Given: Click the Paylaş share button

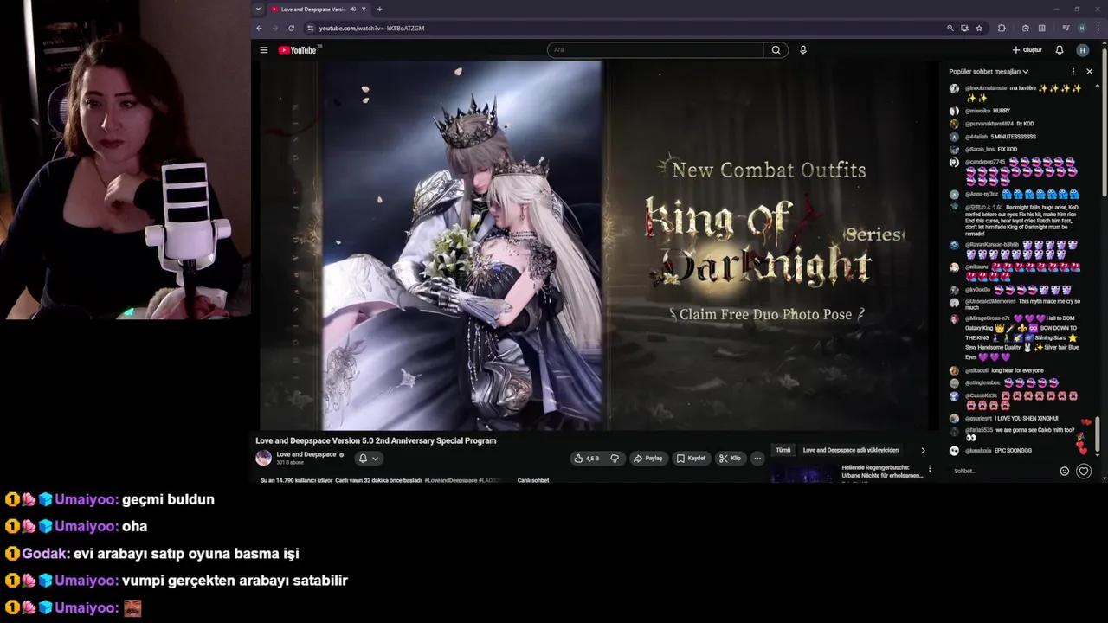Looking at the screenshot, I should tap(648, 459).
